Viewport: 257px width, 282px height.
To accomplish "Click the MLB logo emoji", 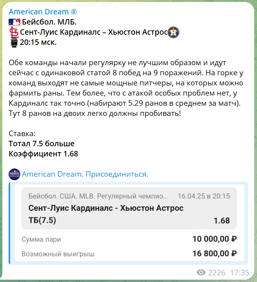I will [14, 22].
